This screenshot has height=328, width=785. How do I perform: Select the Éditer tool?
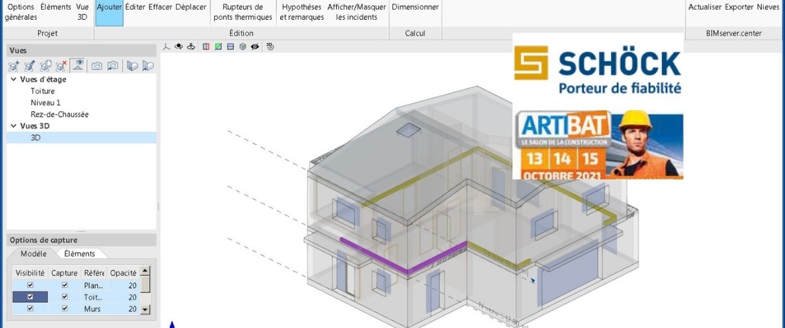[x=135, y=7]
